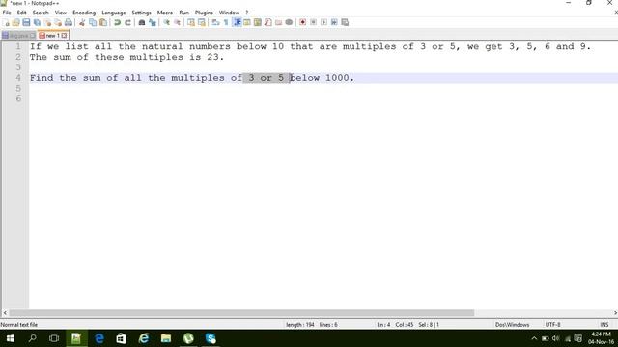This screenshot has width=618, height=347.
Task: Click the "UTF-8" encoding status bar entry
Action: [x=552, y=325]
